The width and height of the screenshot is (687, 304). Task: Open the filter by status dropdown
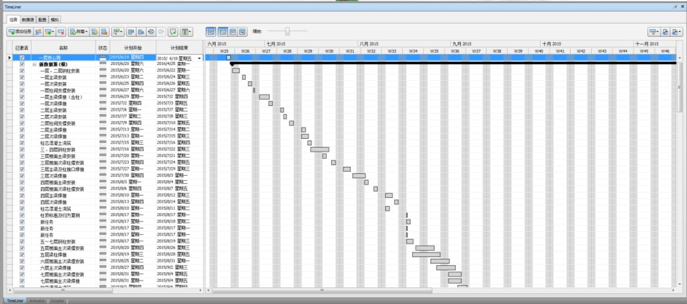[654, 32]
